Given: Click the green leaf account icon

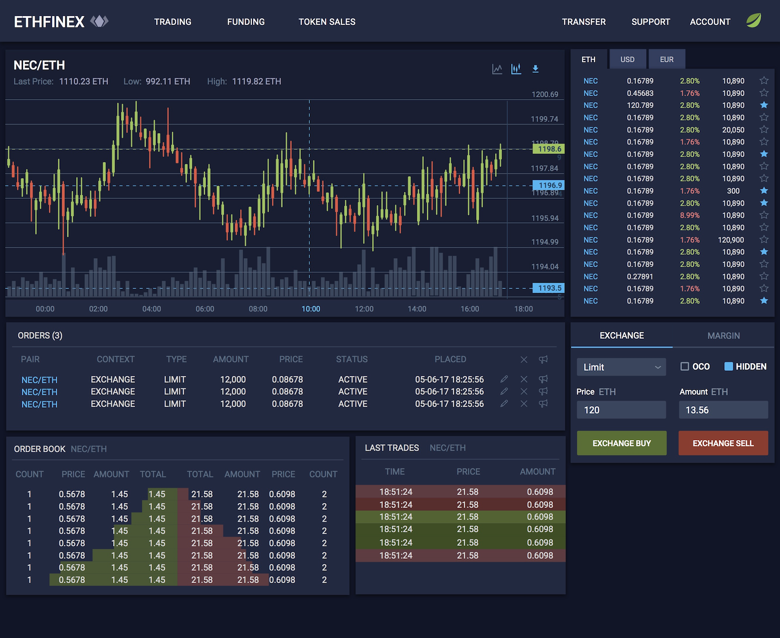Looking at the screenshot, I should point(754,21).
